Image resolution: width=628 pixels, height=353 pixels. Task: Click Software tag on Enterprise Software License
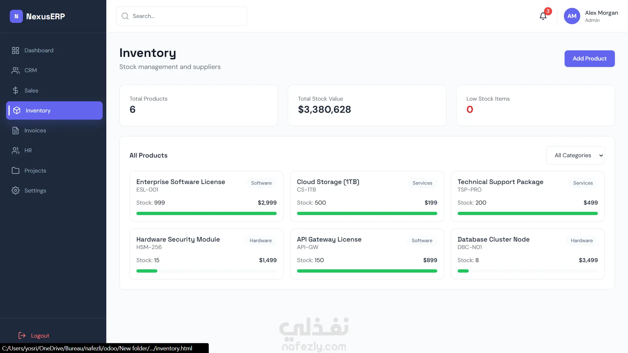coord(261,183)
